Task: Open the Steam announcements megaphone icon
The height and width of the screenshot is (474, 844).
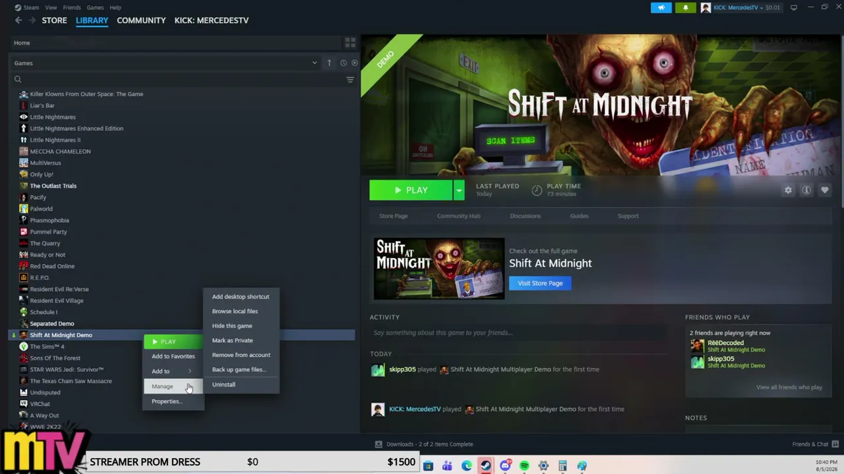Action: coord(661,8)
